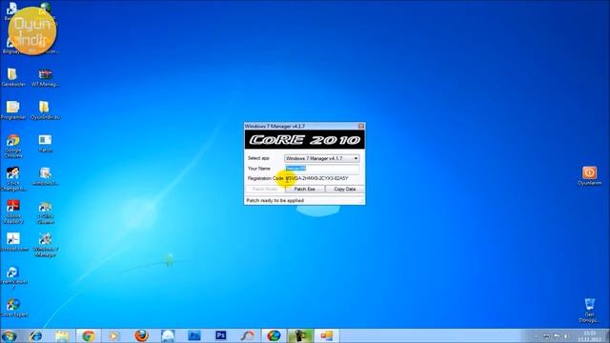Viewport: 610px width, 343px height.
Task: Close the Windows 7 Manager keygen window
Action: coord(361,126)
